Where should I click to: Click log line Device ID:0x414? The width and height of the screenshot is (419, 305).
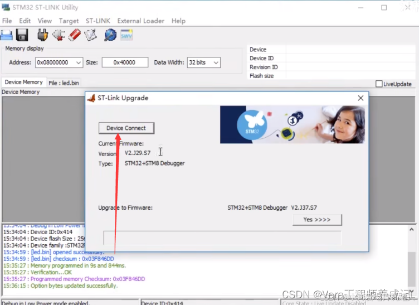(38, 232)
